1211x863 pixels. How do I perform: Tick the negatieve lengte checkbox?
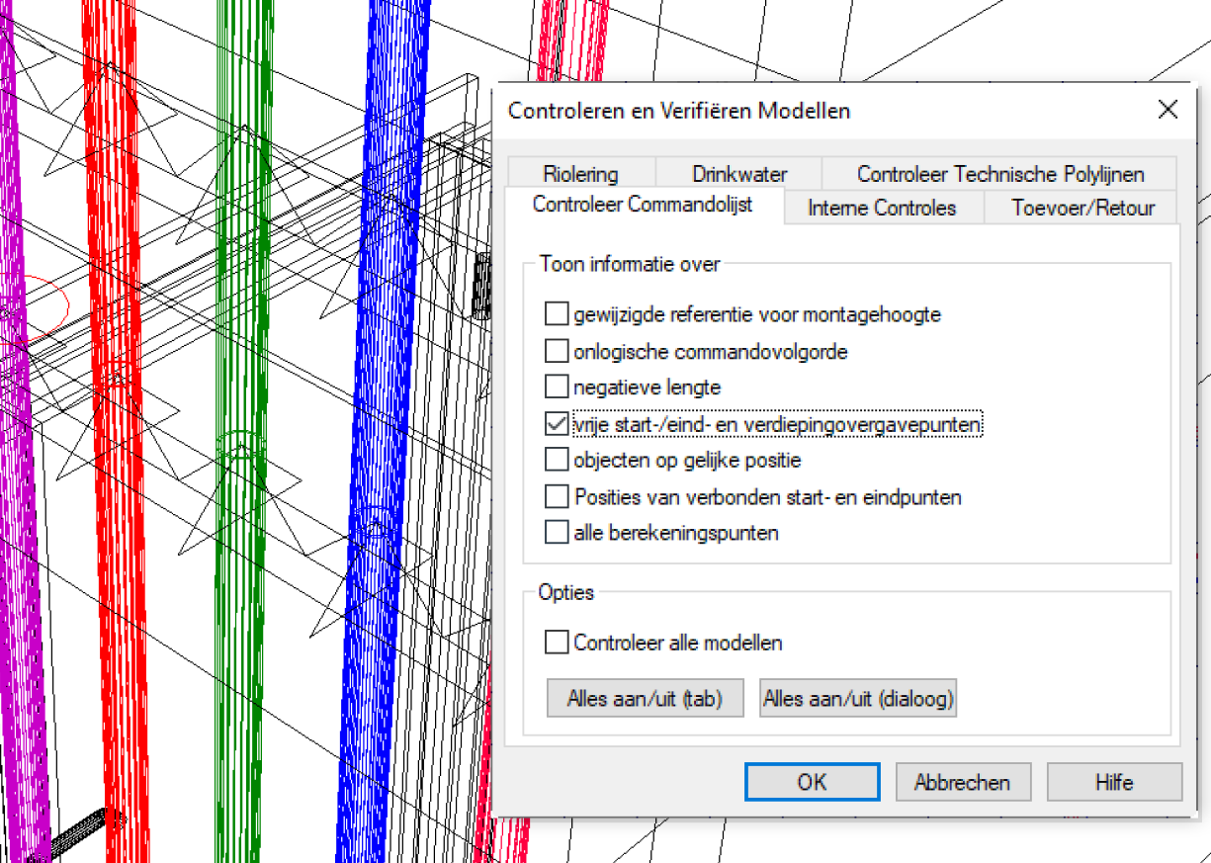[x=558, y=388]
